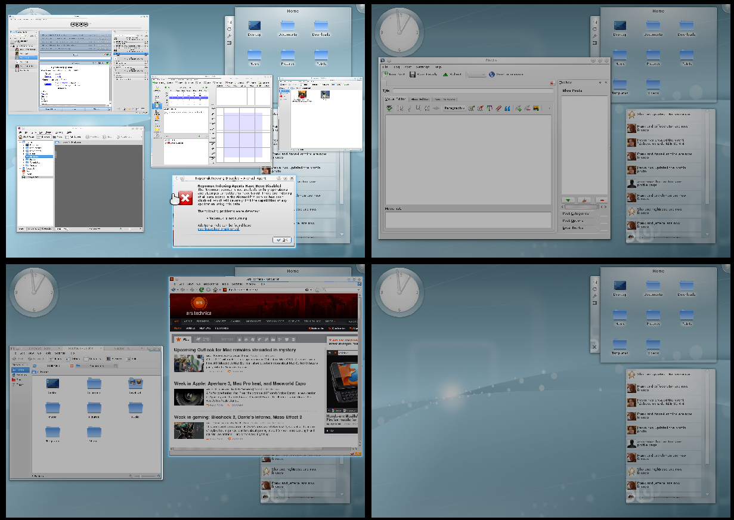Click the ars technica logo in Konqueror
The image size is (734, 520).
pyautogui.click(x=199, y=307)
